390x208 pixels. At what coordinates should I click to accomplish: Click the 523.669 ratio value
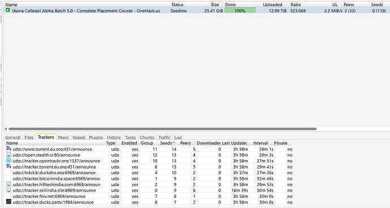(298, 11)
